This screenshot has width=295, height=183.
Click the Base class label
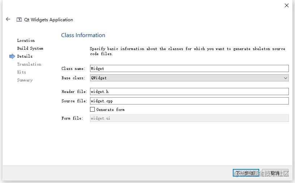pos(73,78)
